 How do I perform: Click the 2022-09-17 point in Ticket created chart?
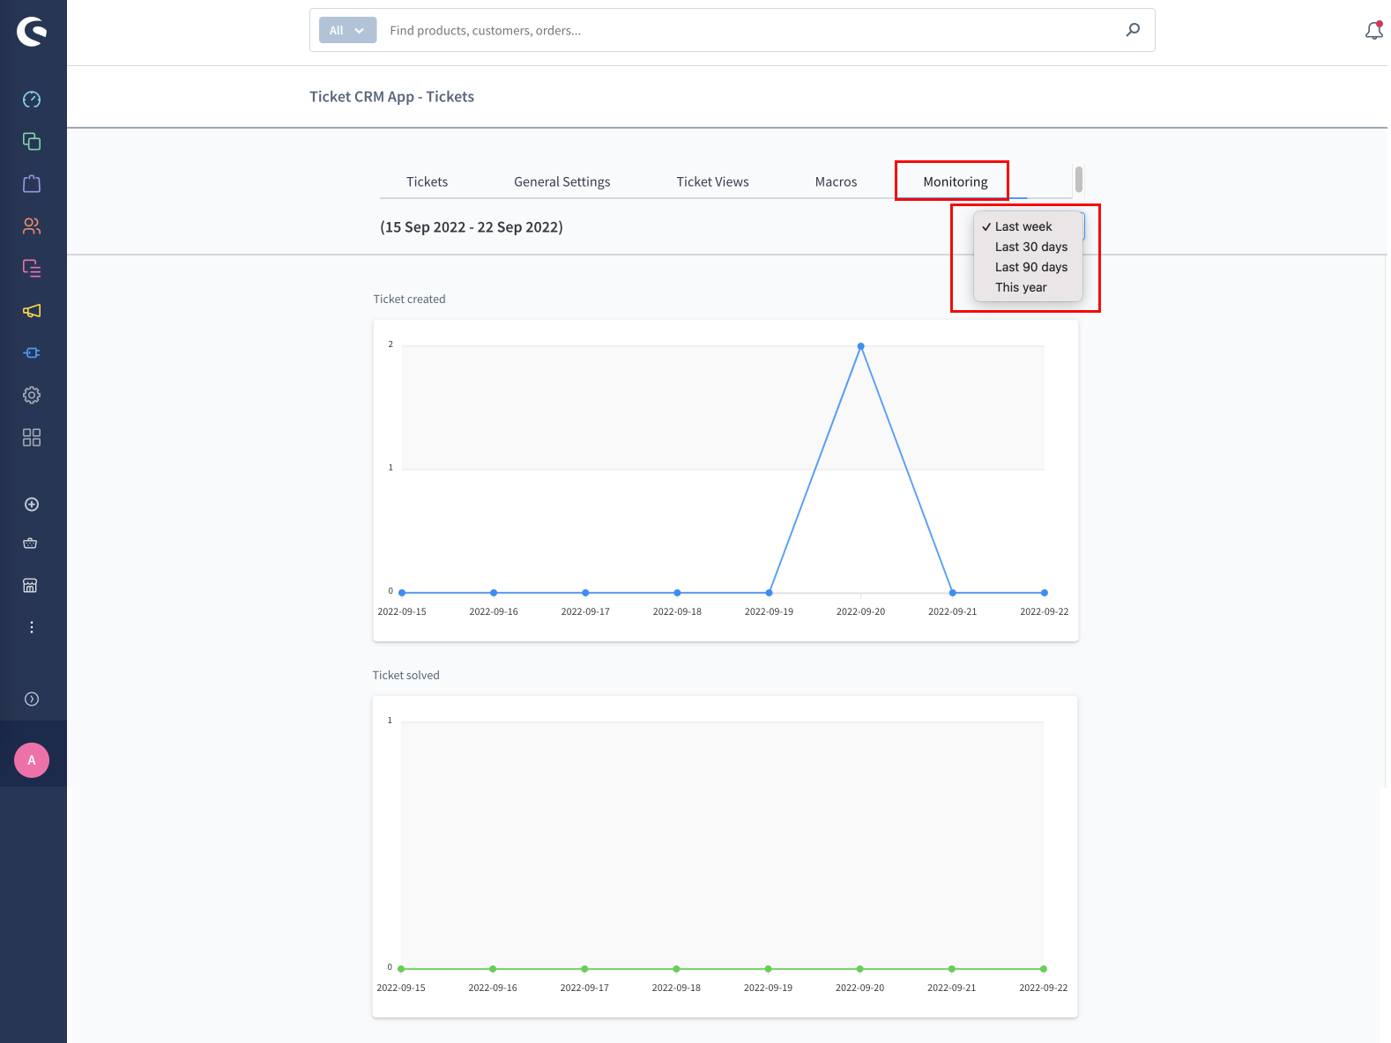pos(585,593)
